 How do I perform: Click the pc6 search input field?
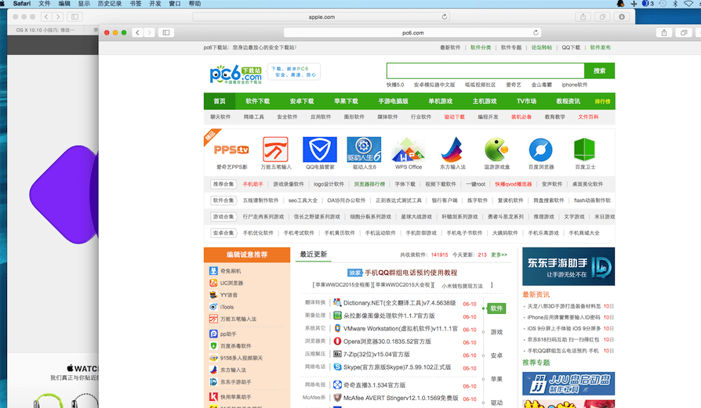coord(485,70)
